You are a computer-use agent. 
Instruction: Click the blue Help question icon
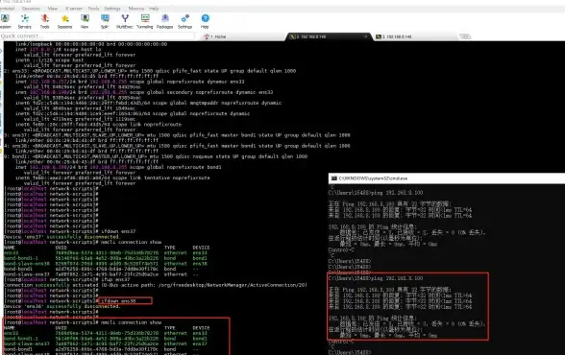[x=205, y=21]
